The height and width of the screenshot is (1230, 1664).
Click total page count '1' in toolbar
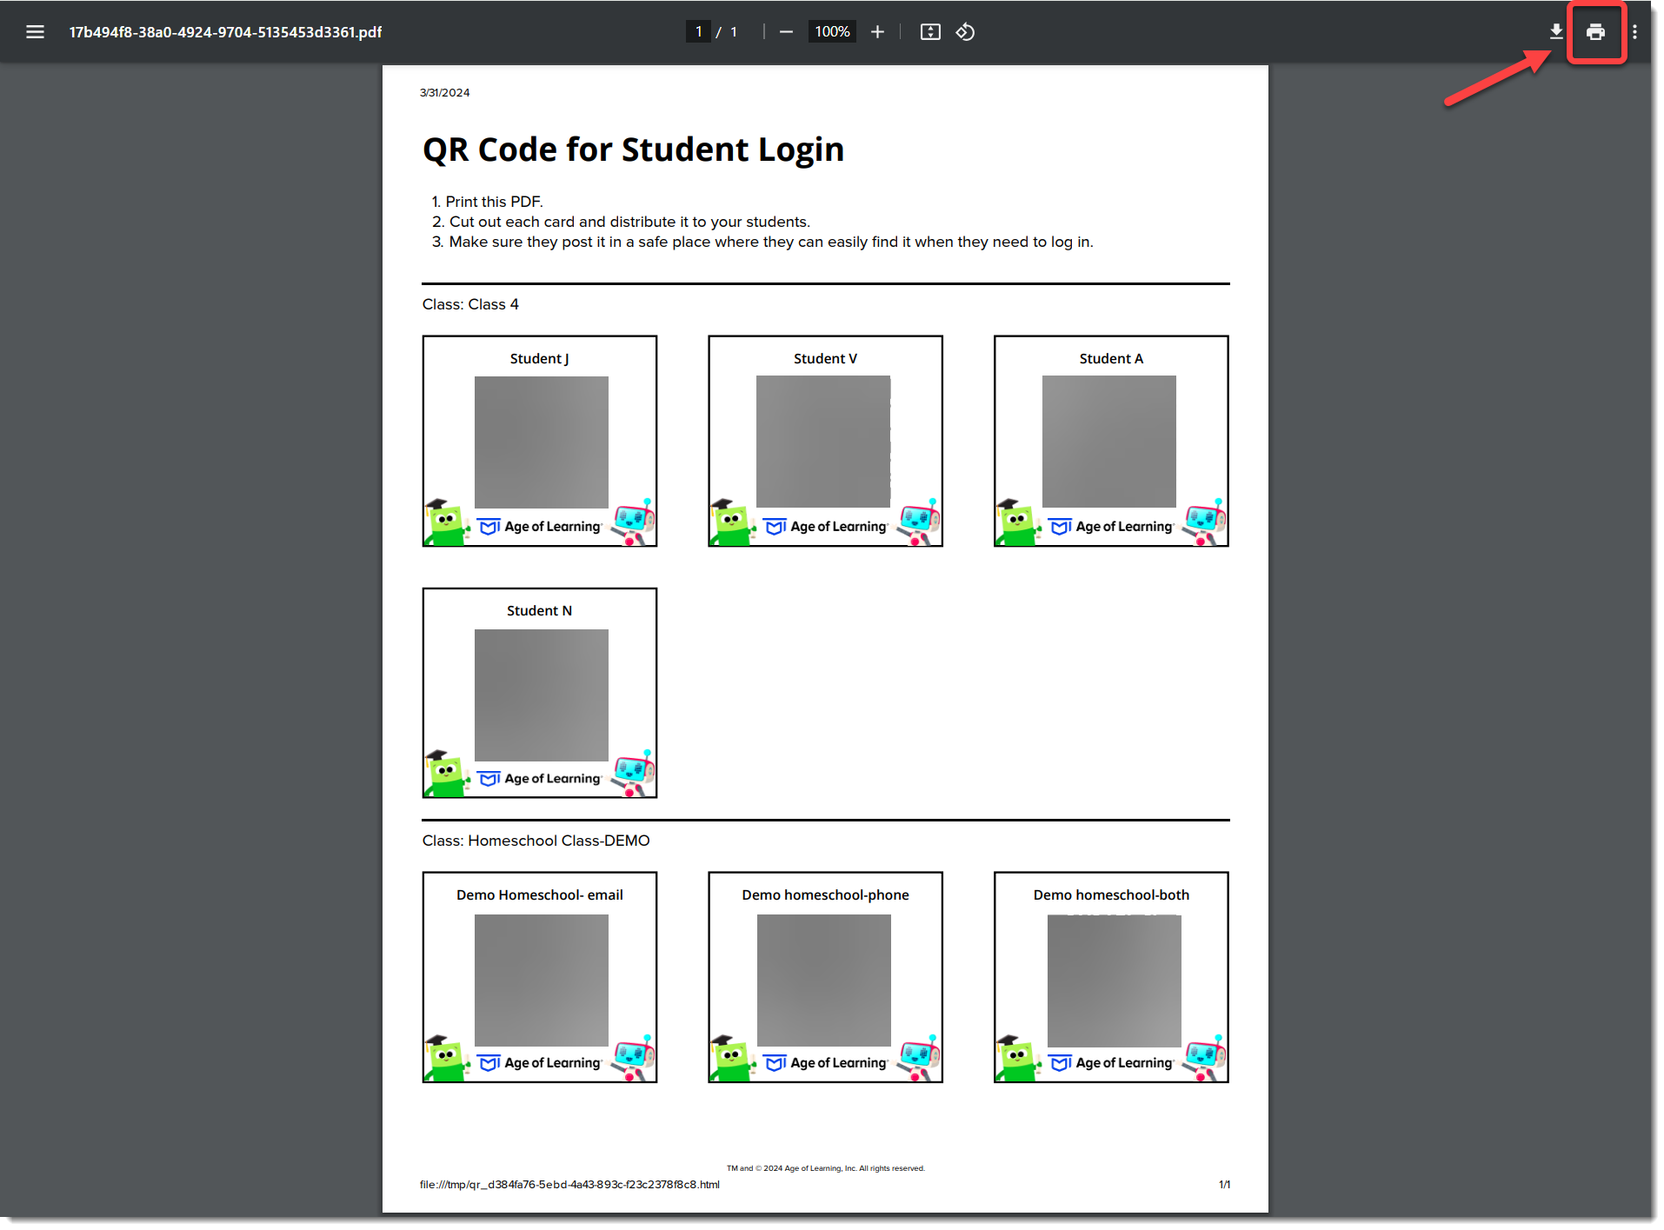pos(734,32)
